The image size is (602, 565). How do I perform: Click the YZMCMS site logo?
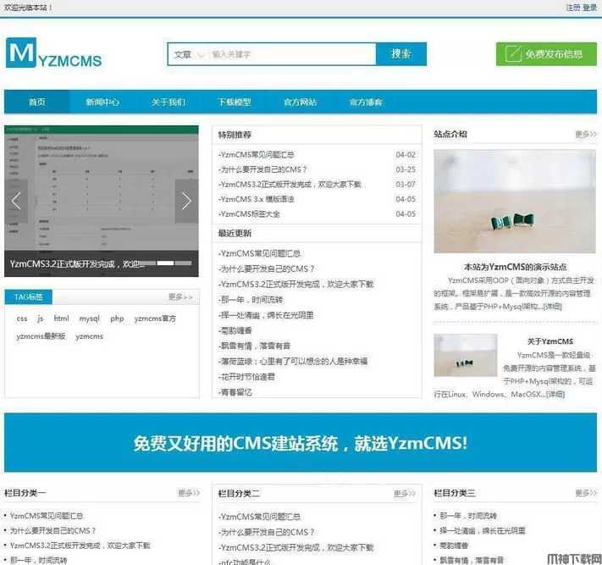pos(54,54)
